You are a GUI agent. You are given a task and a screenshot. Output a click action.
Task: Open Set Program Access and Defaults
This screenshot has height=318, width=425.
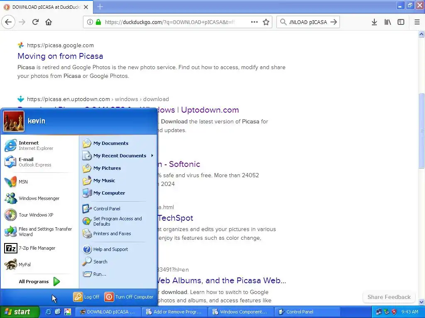coord(118,221)
